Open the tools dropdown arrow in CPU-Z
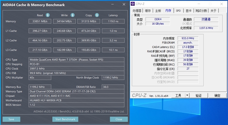228x125 pixels. tap(187, 95)
